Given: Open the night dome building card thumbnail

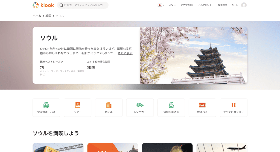Looking at the screenshot, I should click(x=167, y=147).
